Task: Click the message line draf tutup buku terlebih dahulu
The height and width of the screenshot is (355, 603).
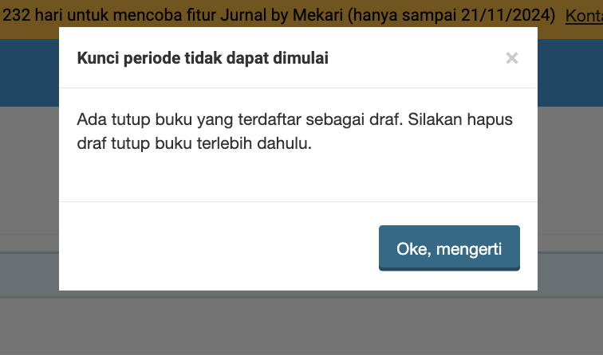Action: click(194, 143)
